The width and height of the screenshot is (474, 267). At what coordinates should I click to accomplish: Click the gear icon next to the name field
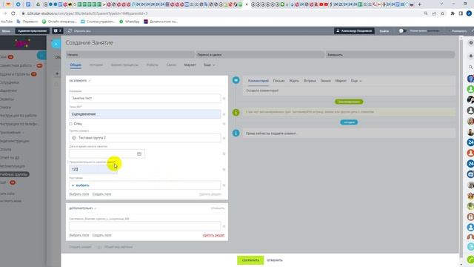point(224,99)
